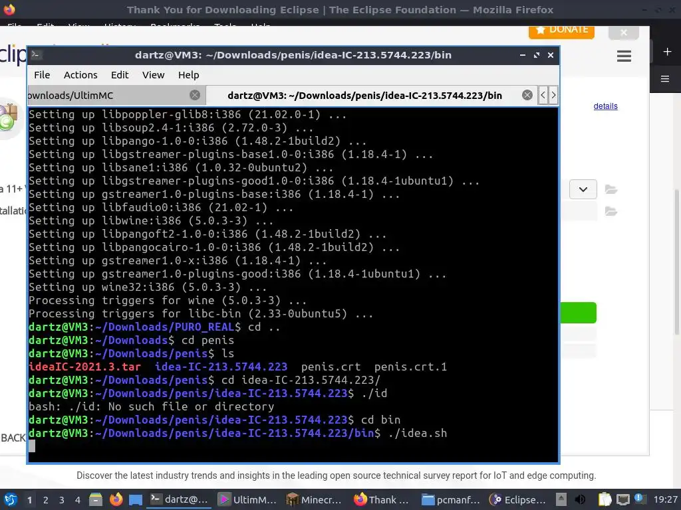Viewport: 681px width, 510px height.
Task: Switch to Eclipse taskbar window
Action: 518,499
